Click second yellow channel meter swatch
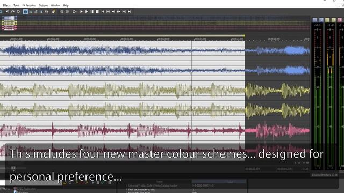The height and width of the screenshot is (193, 344). tap(334, 20)
